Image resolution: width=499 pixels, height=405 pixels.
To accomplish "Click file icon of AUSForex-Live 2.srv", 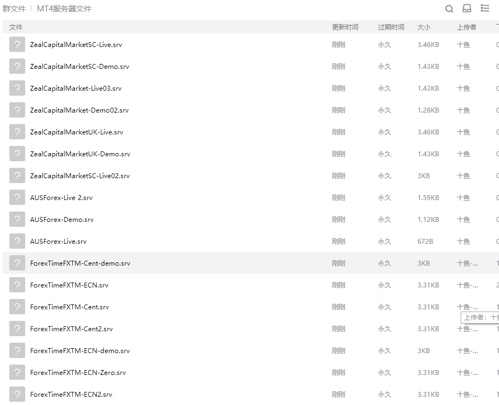I will coord(17,198).
